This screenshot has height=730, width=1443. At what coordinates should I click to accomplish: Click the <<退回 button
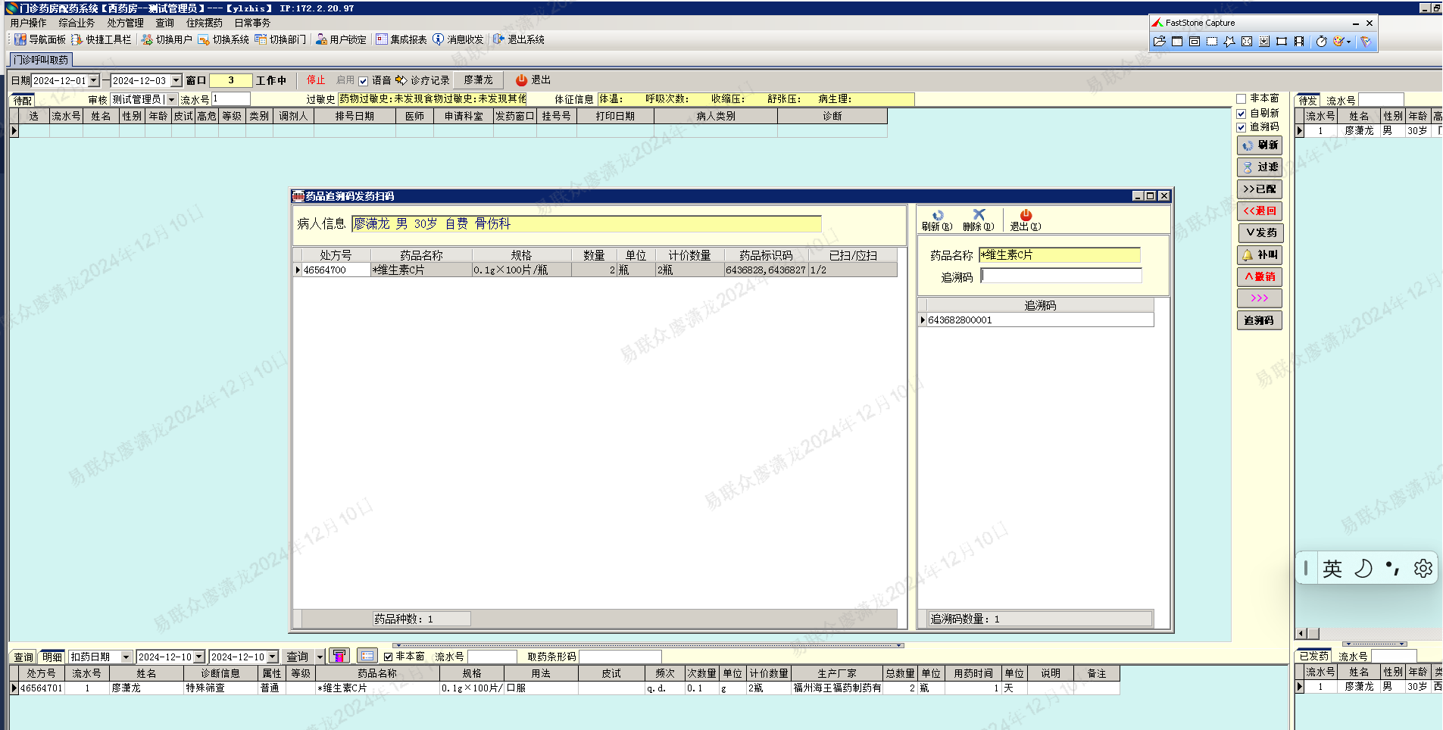tap(1259, 211)
